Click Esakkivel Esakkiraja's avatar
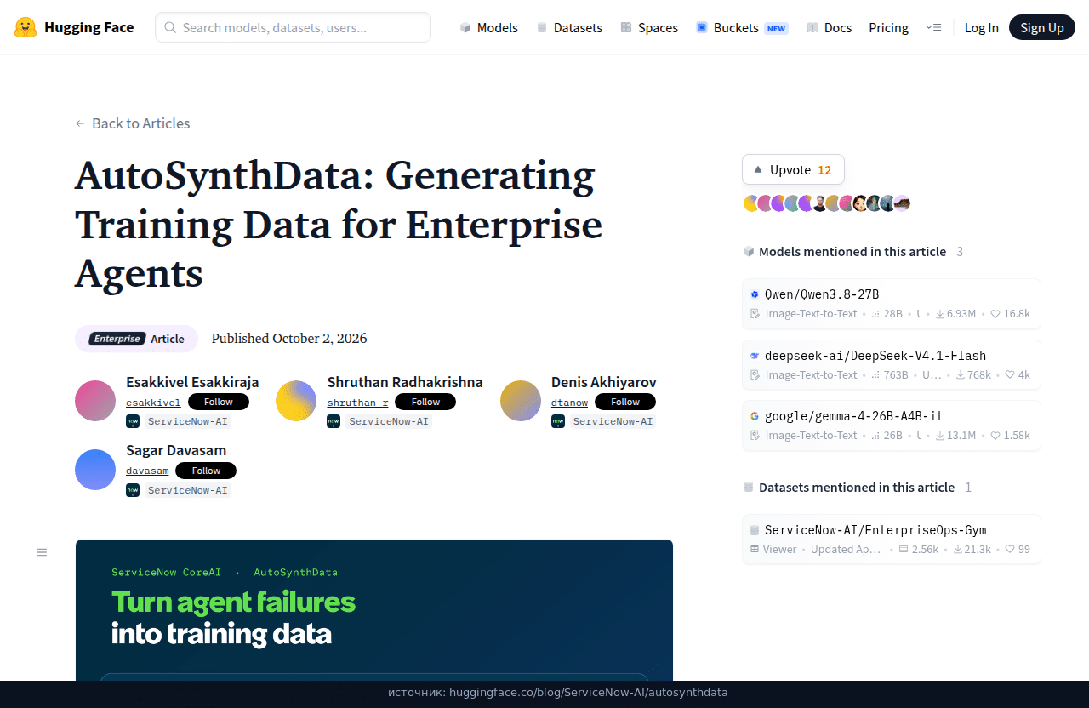 pos(95,401)
